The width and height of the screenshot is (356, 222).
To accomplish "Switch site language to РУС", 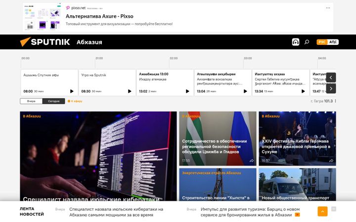I will click(x=322, y=42).
